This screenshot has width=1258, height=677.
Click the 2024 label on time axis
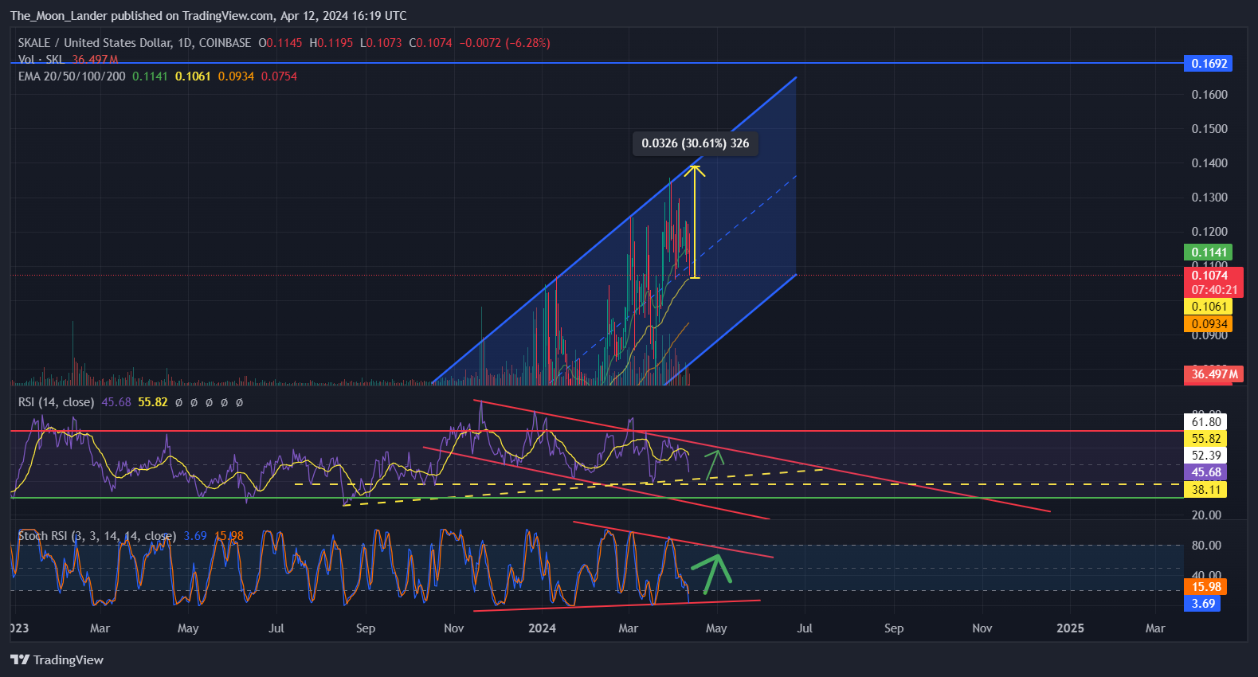coord(542,628)
